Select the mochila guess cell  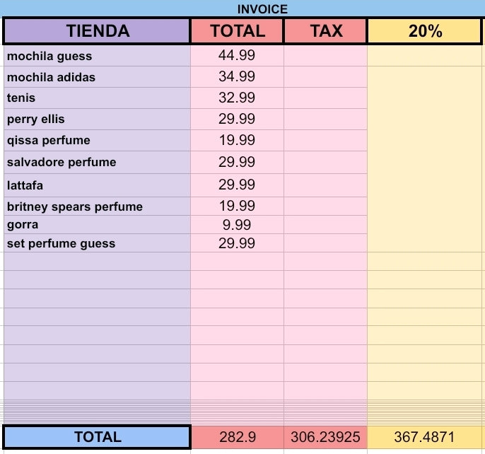[x=97, y=56]
